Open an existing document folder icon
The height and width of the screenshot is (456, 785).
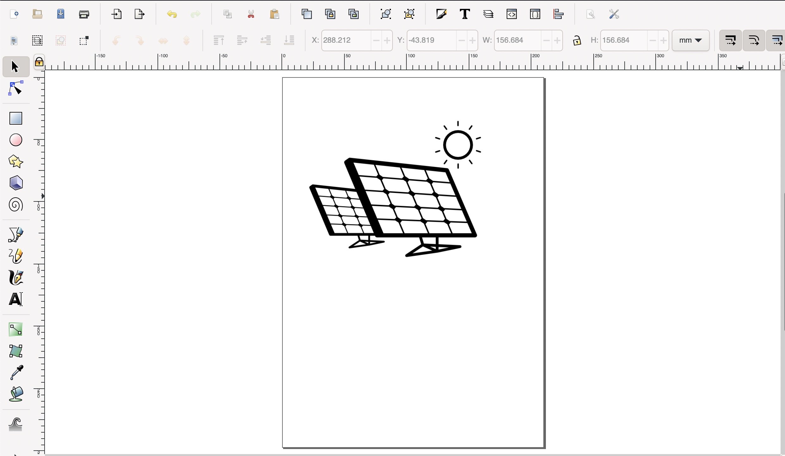click(37, 14)
